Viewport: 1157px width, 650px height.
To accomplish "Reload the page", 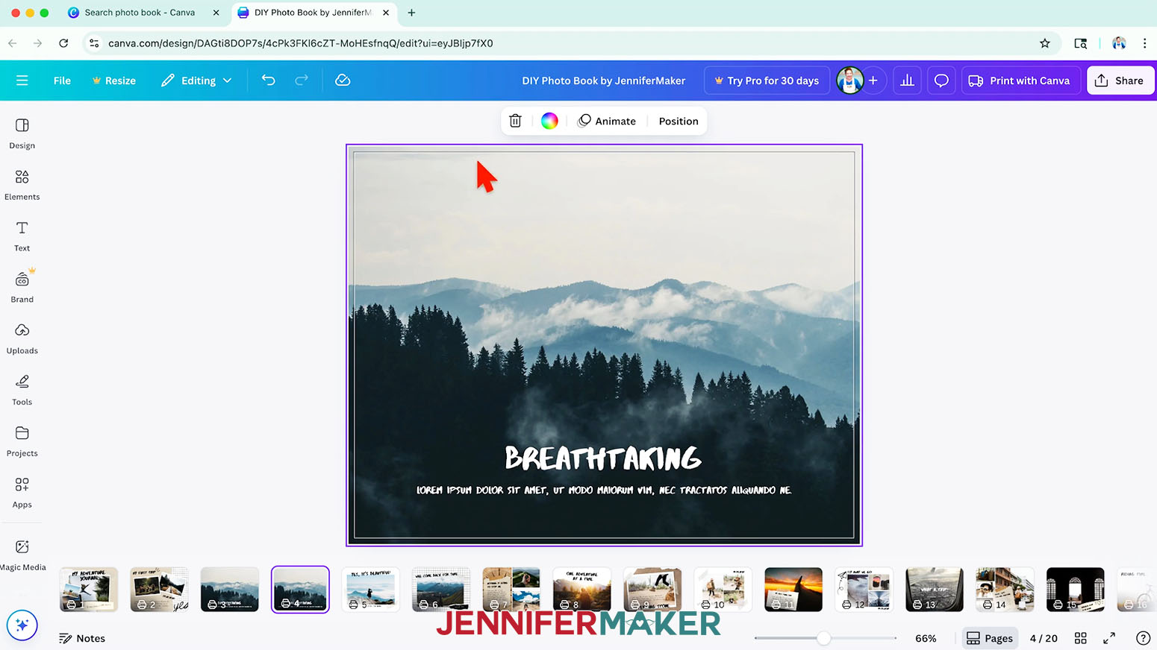I will [x=63, y=43].
